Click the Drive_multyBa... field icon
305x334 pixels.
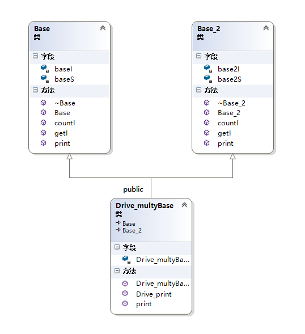tap(126, 260)
